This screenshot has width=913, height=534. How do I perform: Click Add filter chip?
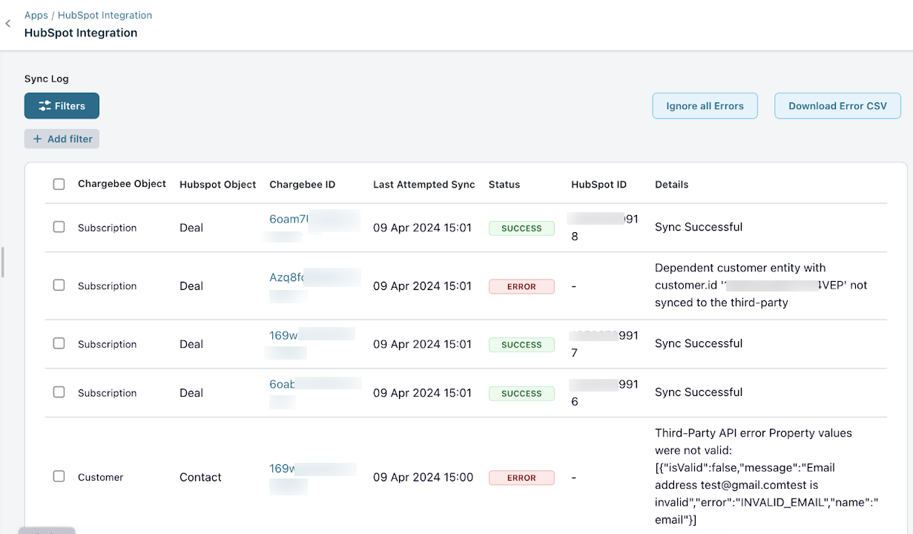pyautogui.click(x=62, y=139)
